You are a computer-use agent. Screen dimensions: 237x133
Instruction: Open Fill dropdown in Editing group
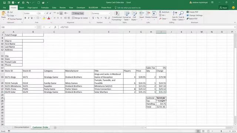pyautogui.click(x=162, y=16)
